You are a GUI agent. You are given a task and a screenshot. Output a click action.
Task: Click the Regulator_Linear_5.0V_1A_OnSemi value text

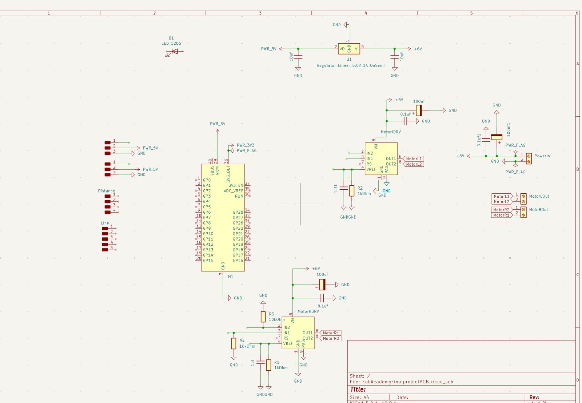pos(350,65)
